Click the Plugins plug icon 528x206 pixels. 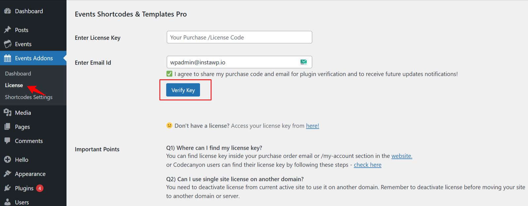[x=8, y=188]
